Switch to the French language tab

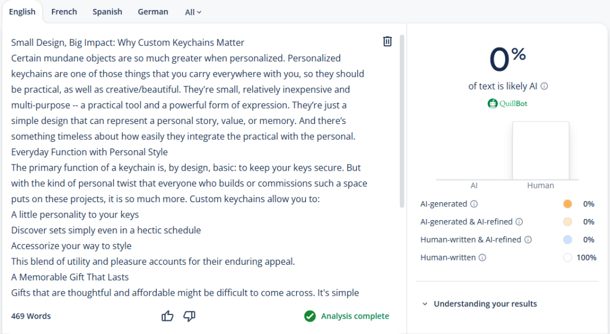coord(64,12)
